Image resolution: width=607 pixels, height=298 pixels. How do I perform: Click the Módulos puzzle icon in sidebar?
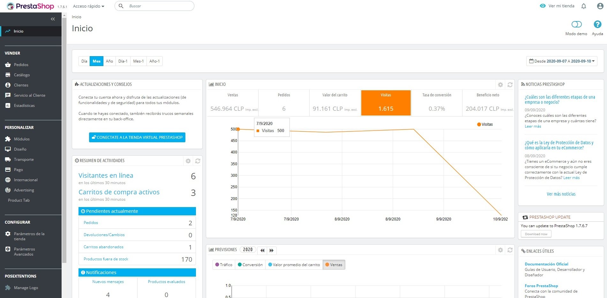coord(8,139)
